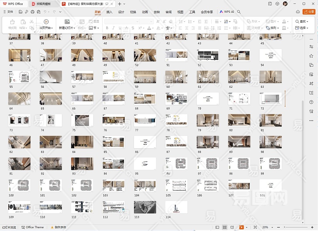
Task: Switch to the 设计 design tab
Action: (x=121, y=12)
